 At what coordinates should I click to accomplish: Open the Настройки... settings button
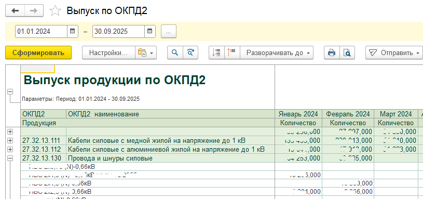[x=108, y=52]
